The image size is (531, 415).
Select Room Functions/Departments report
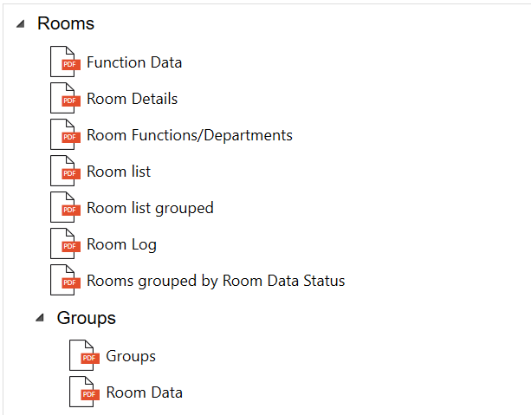tap(189, 136)
